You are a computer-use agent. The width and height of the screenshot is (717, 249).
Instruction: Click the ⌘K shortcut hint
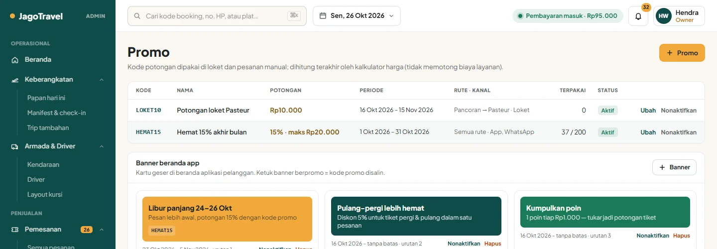coord(294,16)
